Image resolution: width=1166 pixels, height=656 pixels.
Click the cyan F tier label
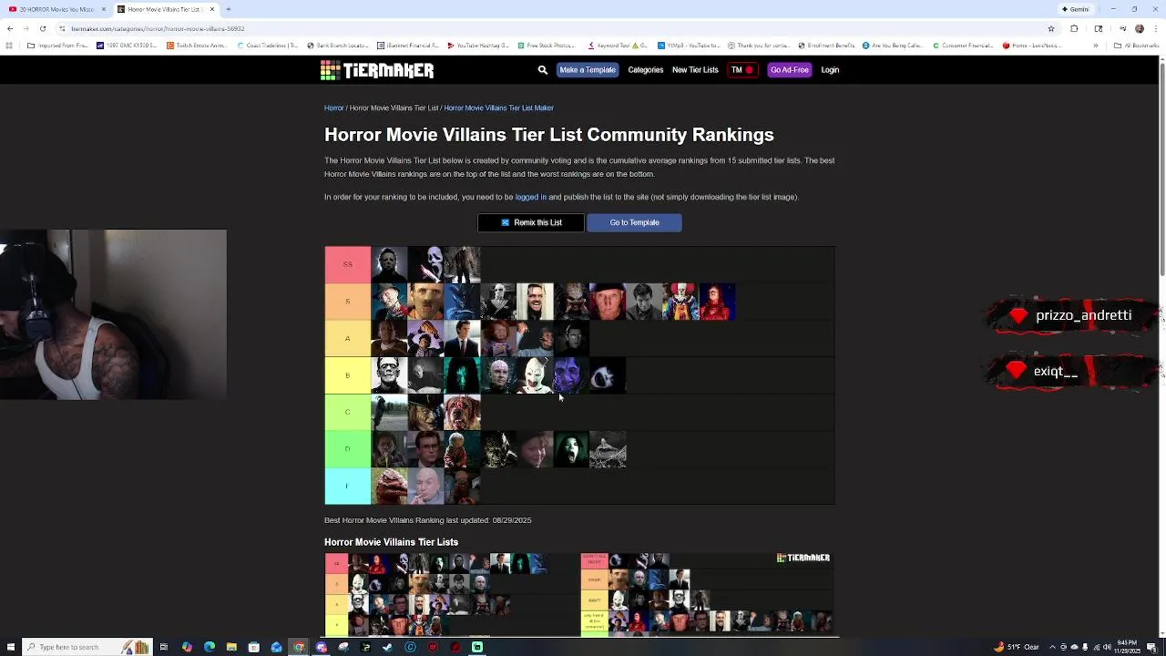347,486
